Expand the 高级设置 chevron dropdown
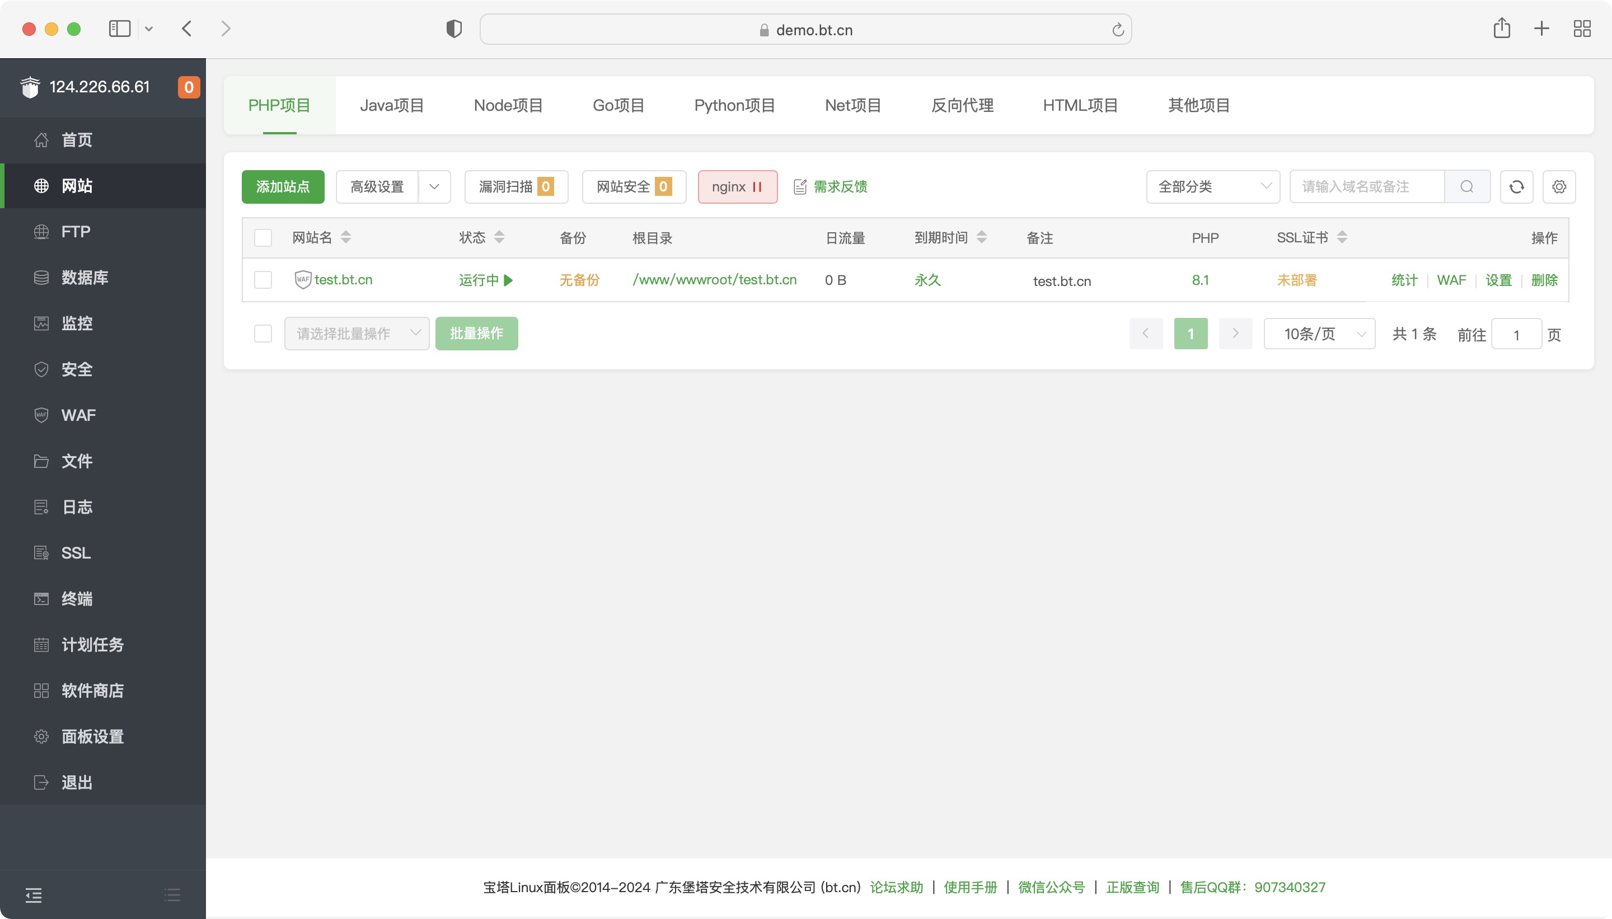This screenshot has width=1612, height=919. (434, 186)
